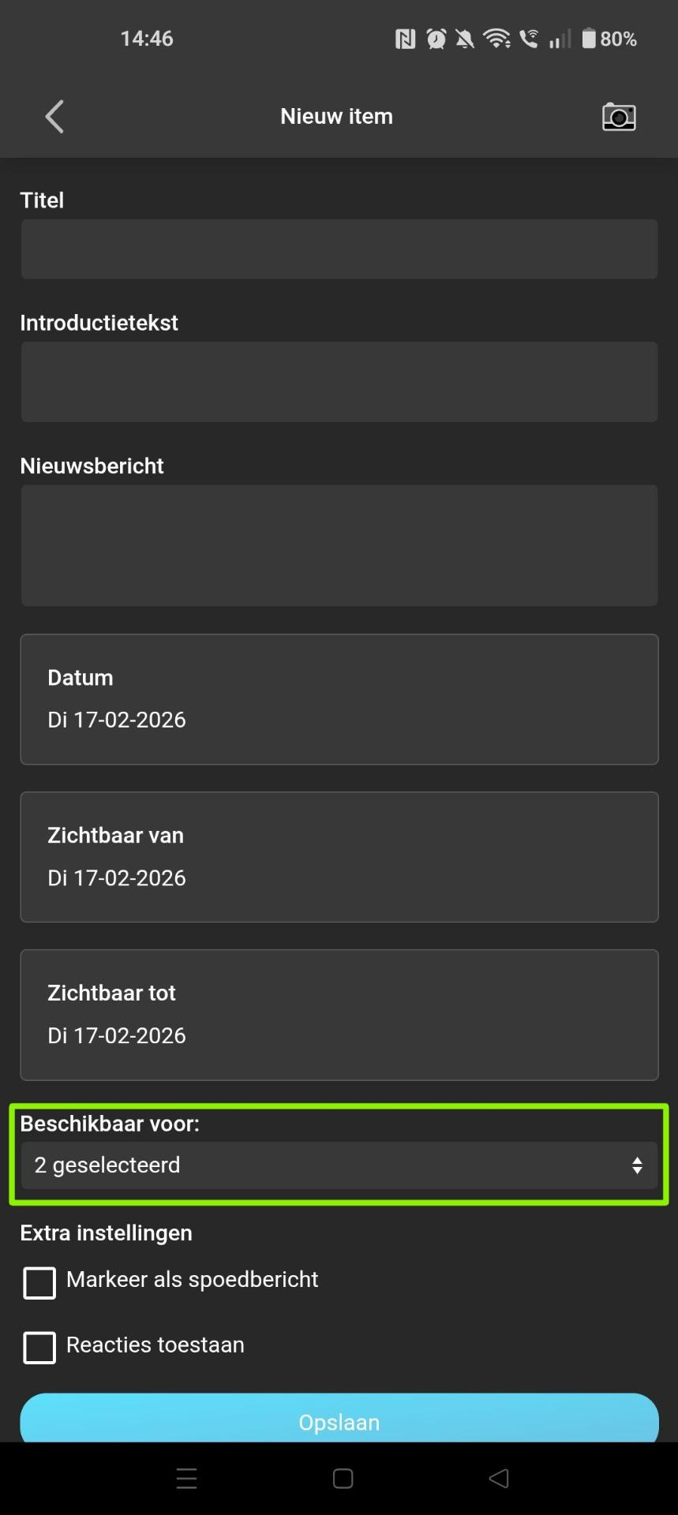This screenshot has width=678, height=1515.
Task: Click the Introductietekst input field
Action: (x=339, y=382)
